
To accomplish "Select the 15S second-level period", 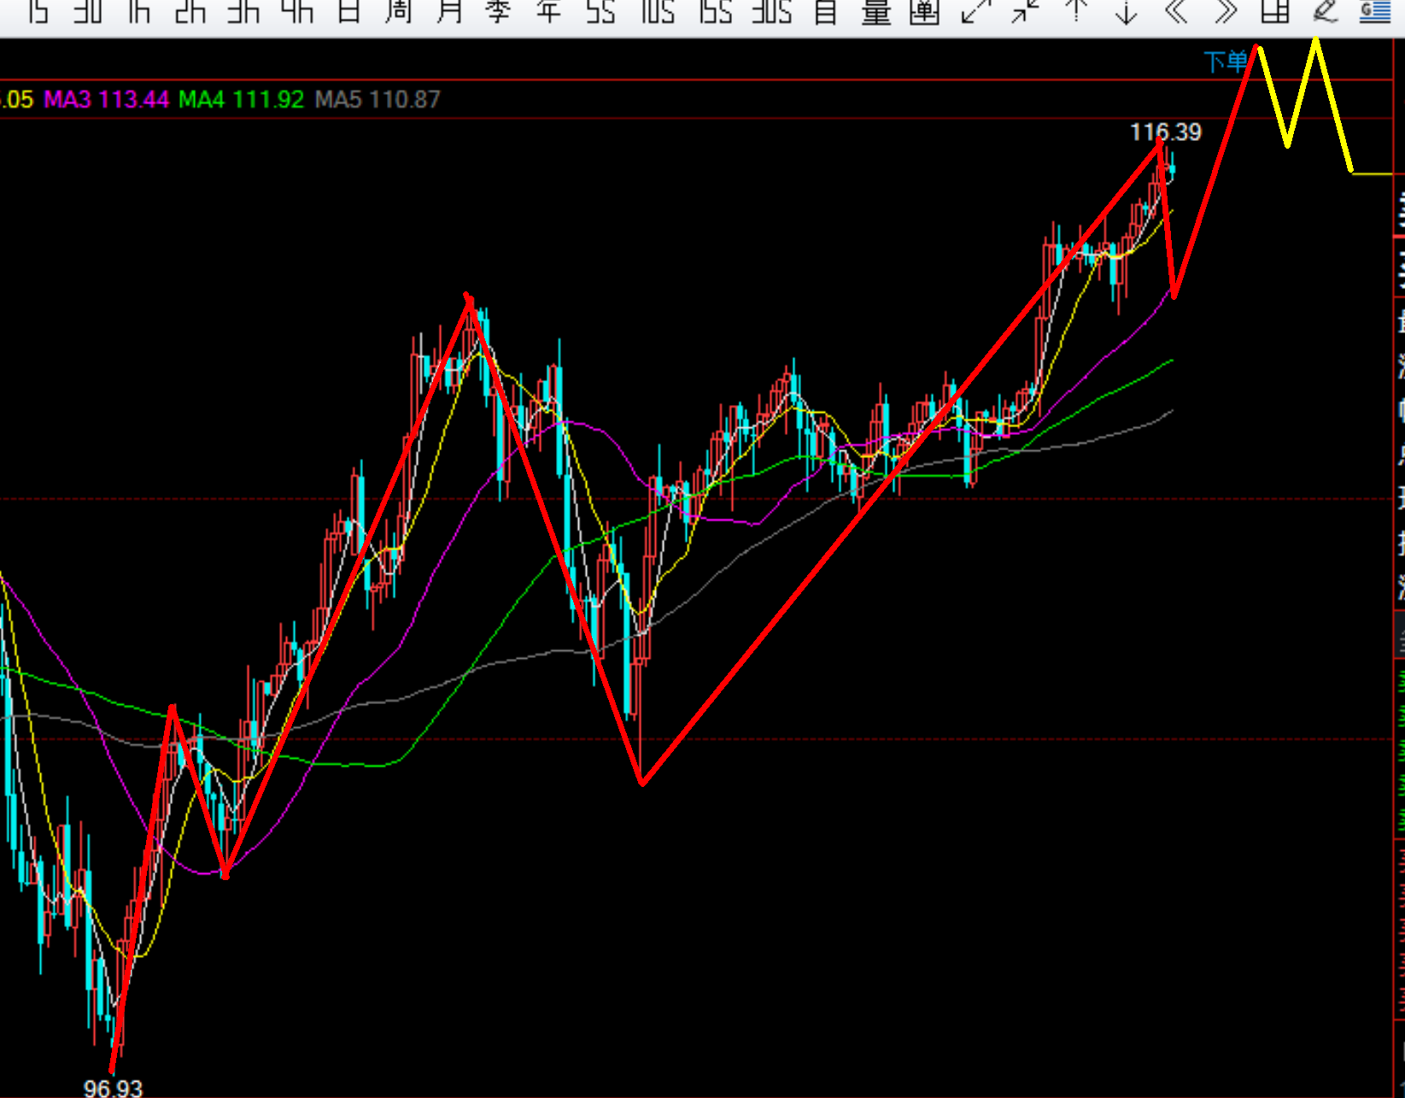I will [716, 12].
